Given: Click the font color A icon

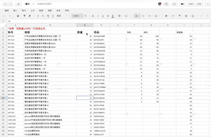Looking at the screenshot, I should tap(113, 16).
